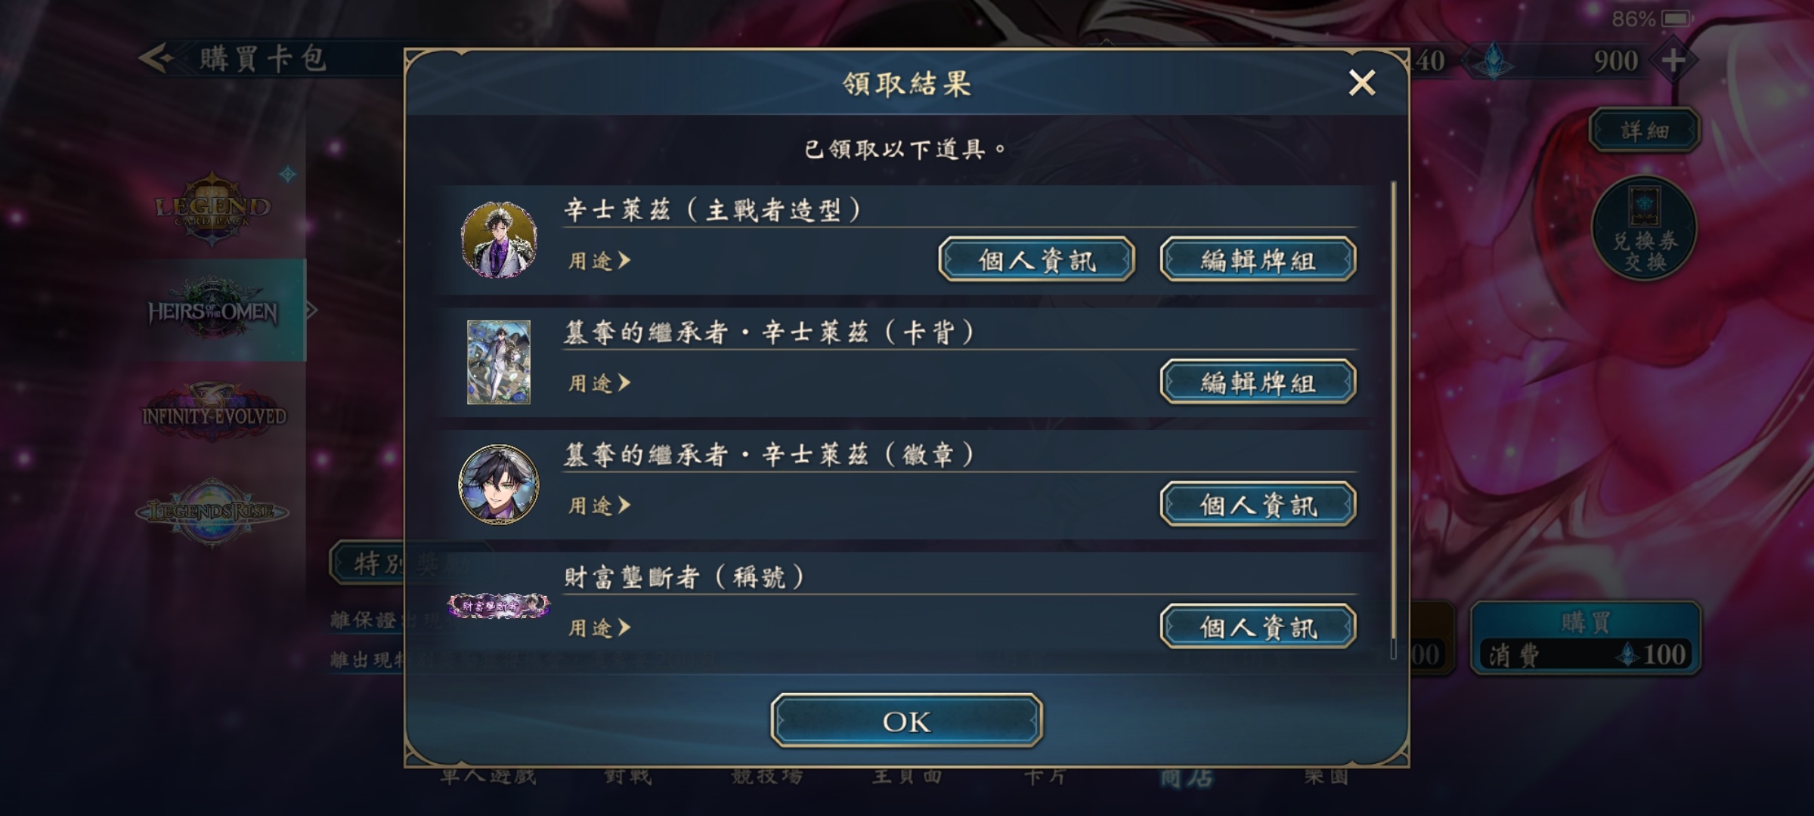1814x816 pixels.
Task: Click the plus icon beside 900 crystals
Action: [1673, 60]
